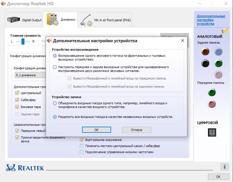233x182 pixels.
Task: Click the green front panel jack
Action: tap(212, 92)
